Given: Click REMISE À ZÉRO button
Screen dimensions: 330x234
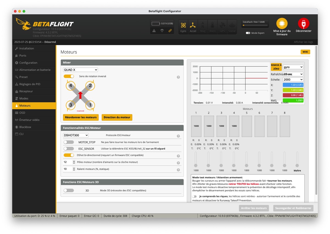Looking at the screenshot, I should [x=276, y=67].
